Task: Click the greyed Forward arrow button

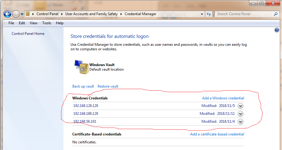Action: click(x=16, y=14)
